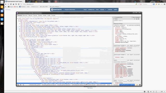Switch to the Network tab

30,16
